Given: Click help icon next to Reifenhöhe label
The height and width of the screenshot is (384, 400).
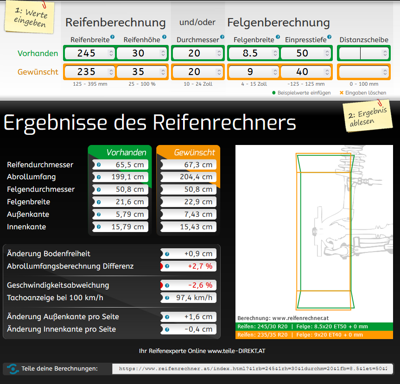Looking at the screenshot, I should pos(164,37).
